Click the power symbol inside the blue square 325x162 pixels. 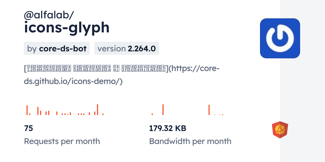click(280, 38)
